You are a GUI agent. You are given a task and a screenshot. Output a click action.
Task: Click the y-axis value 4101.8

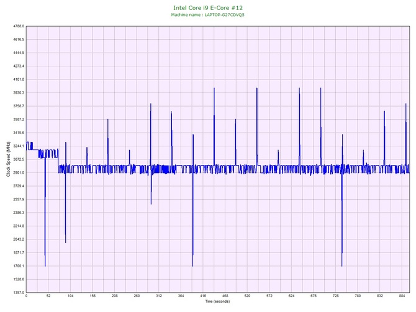pyautogui.click(x=19, y=79)
